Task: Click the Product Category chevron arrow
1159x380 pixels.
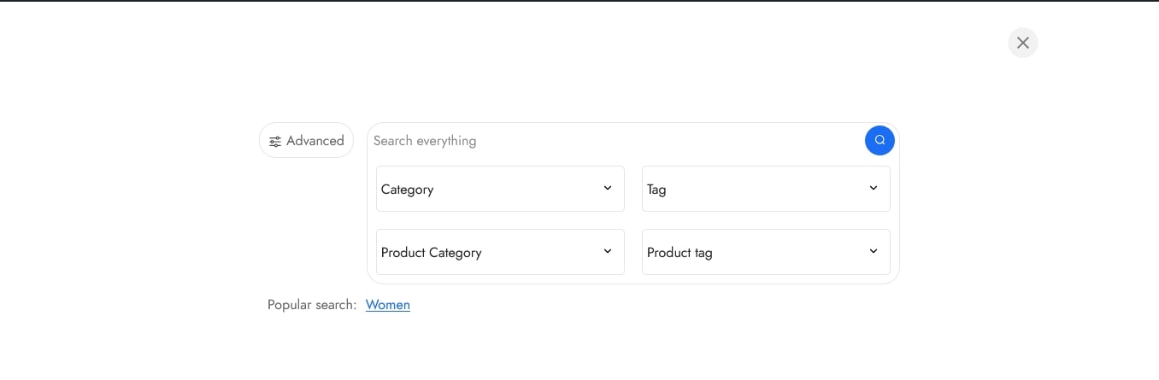Action: pos(608,251)
